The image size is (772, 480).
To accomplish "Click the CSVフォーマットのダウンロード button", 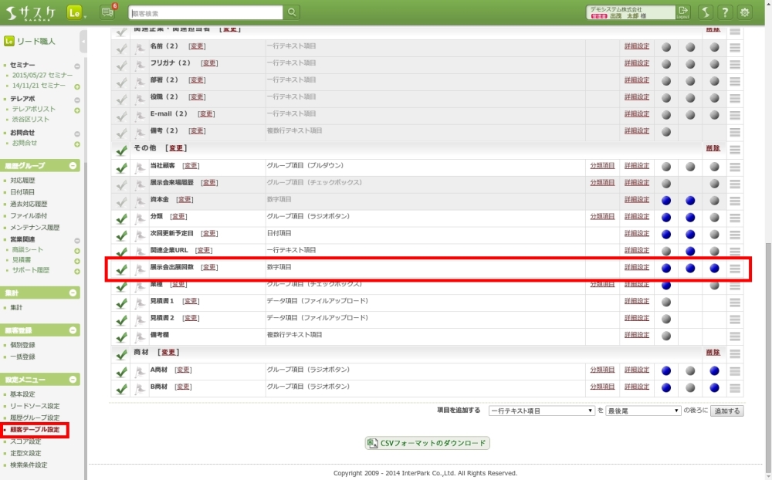I will coord(427,444).
